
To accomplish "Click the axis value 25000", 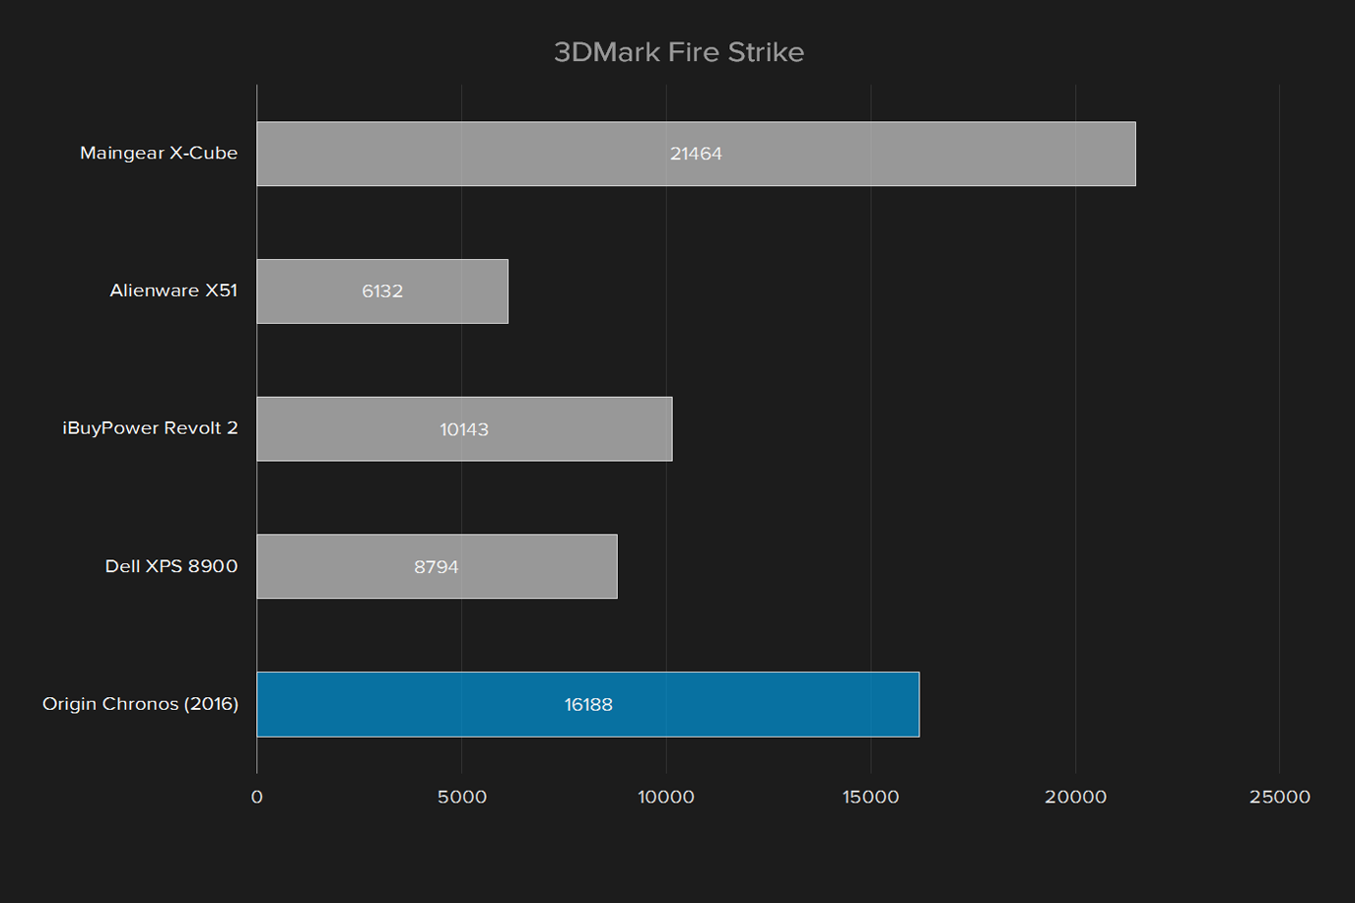I will pos(1280,797).
